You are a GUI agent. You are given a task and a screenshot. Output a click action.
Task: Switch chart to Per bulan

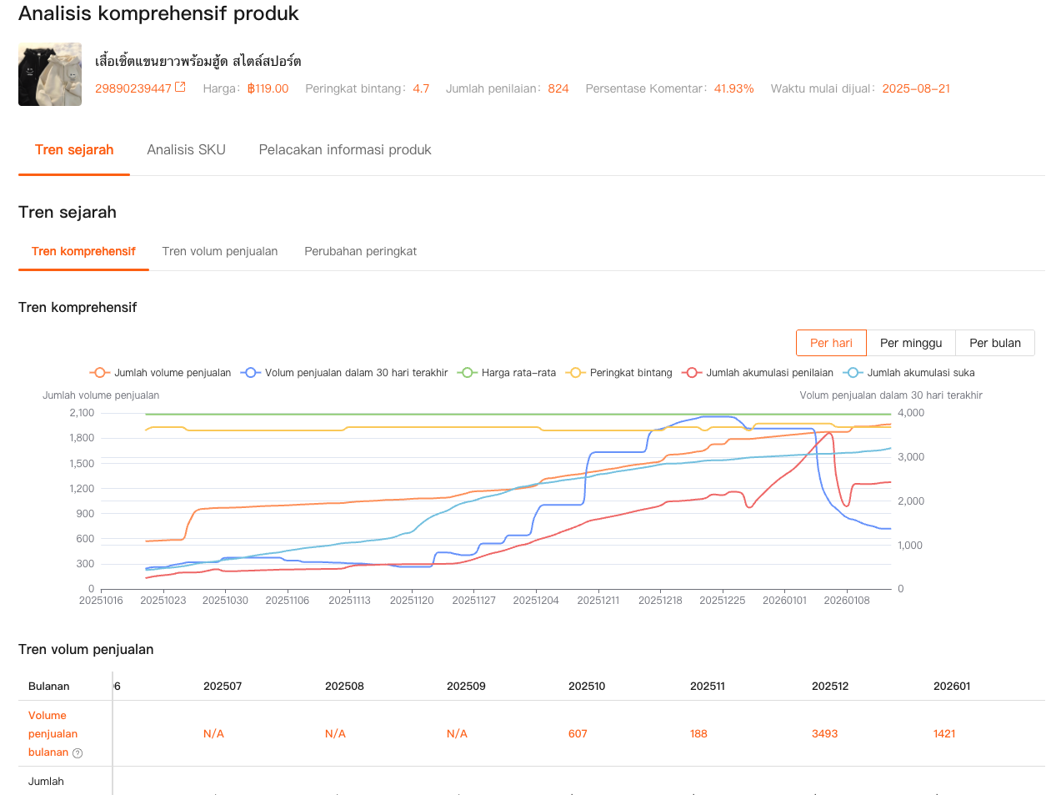(x=994, y=343)
